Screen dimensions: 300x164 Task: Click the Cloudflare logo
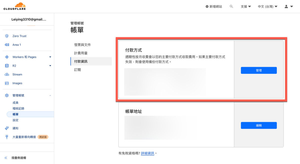click(15, 6)
